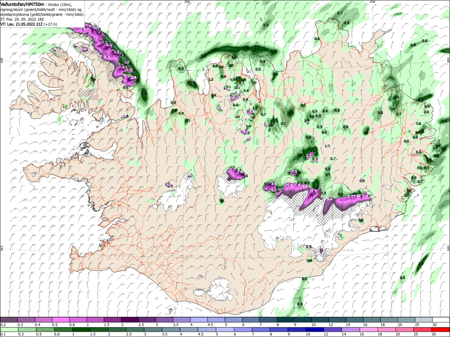The image size is (450, 337).
Task: Pick the dark purple snow swatch labeled 2
Action: [130, 320]
